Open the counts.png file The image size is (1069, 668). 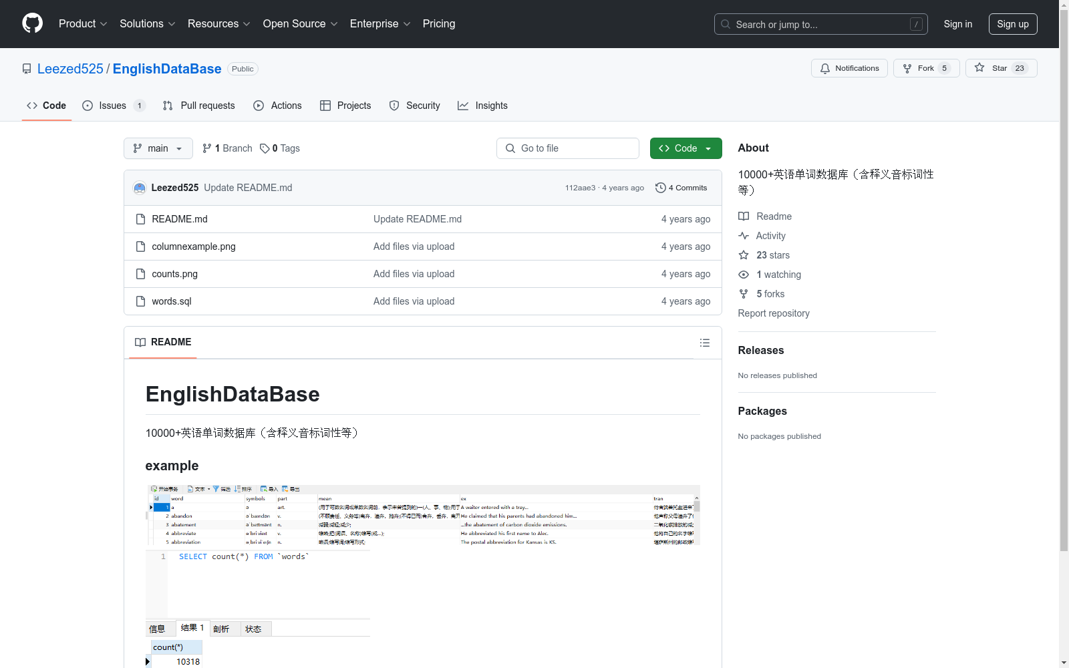click(175, 274)
